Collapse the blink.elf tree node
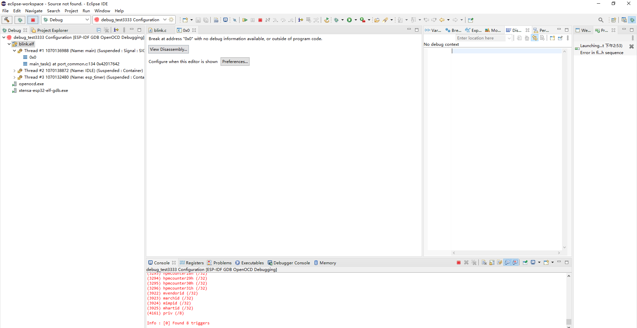The height and width of the screenshot is (328, 637). (x=9, y=44)
